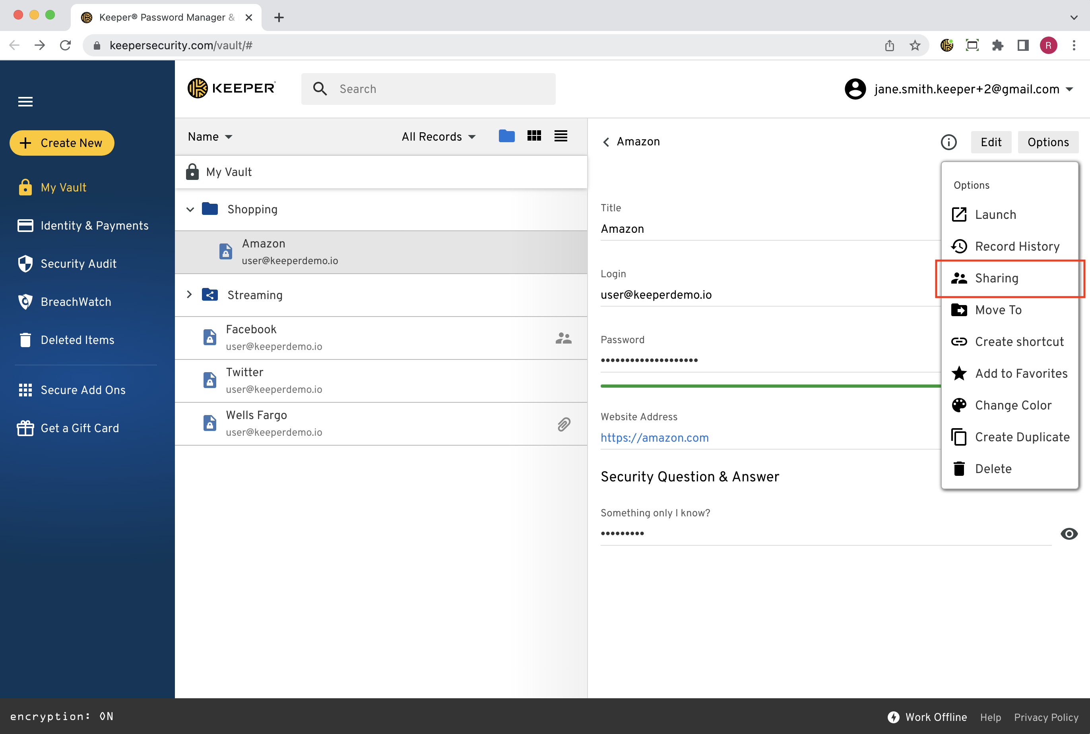Click the search magnifier icon
Viewport: 1090px width, 734px height.
coord(320,89)
